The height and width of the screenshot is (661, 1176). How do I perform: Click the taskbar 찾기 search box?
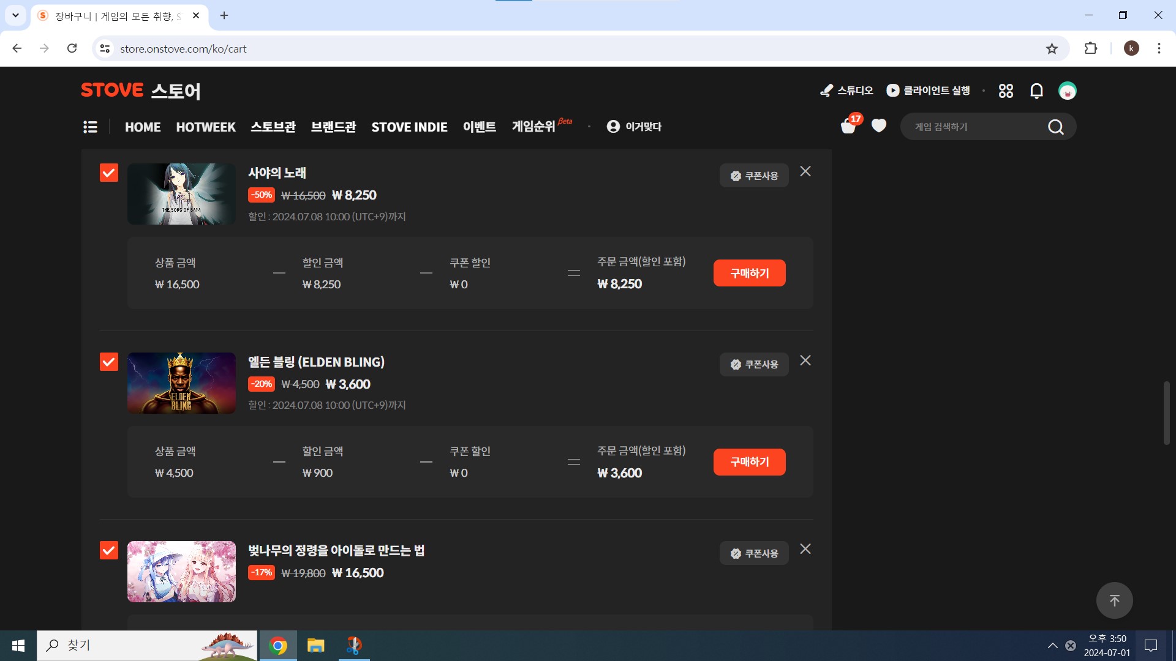pyautogui.click(x=147, y=646)
